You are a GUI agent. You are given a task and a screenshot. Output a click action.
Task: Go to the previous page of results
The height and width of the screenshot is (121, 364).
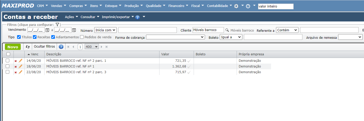click(73, 47)
